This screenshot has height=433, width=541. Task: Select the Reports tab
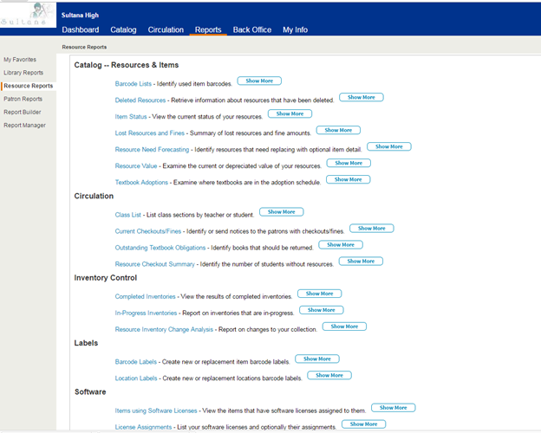208,30
